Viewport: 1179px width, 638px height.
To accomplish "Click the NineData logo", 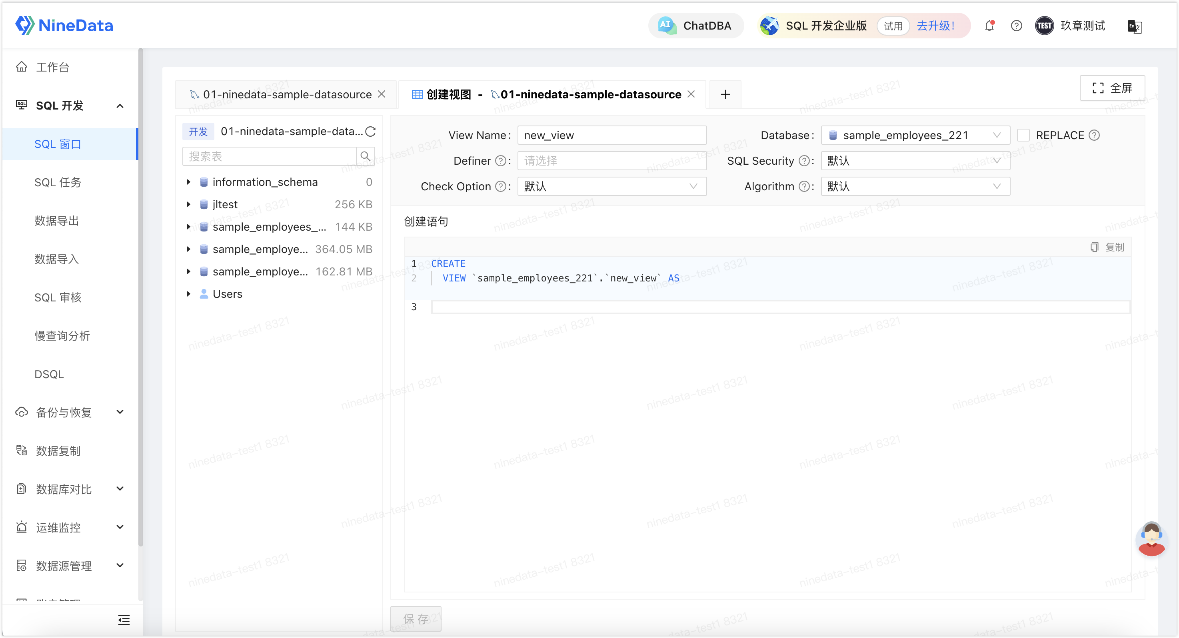I will coord(64,26).
